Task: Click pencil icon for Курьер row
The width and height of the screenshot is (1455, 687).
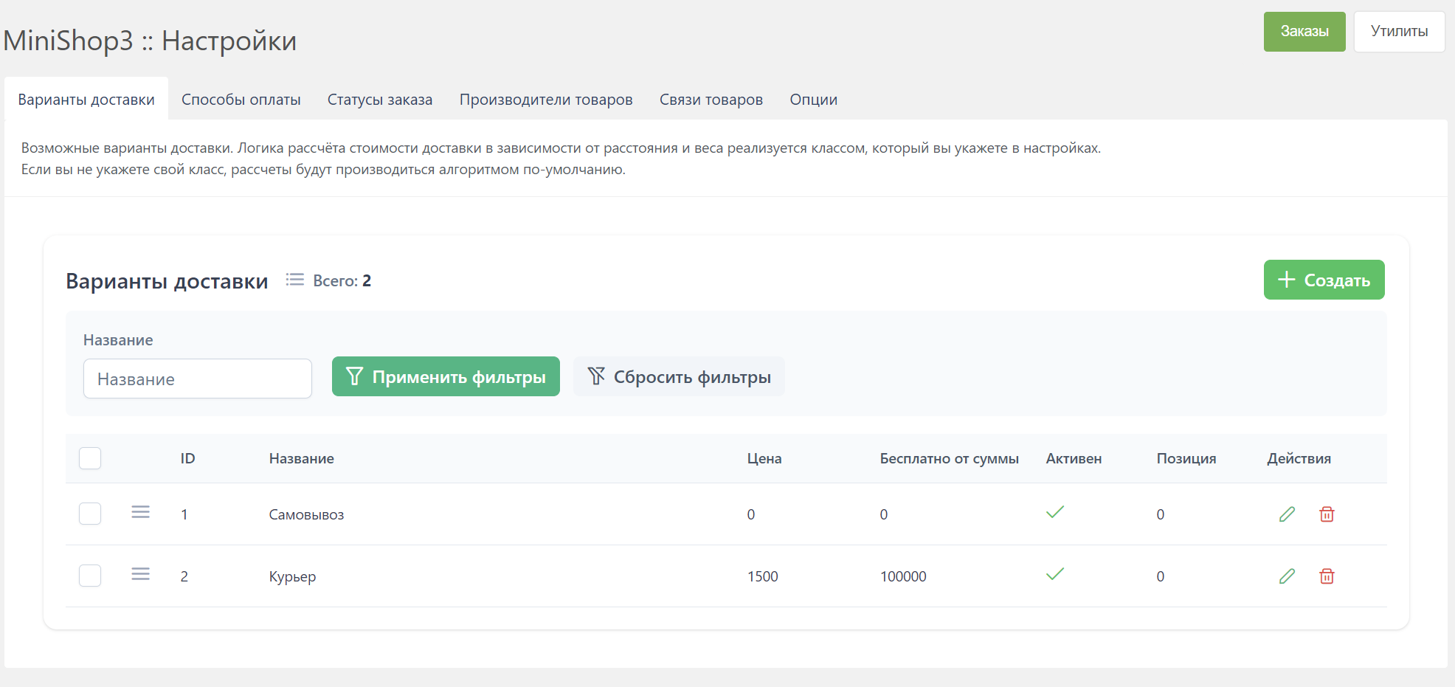Action: pyautogui.click(x=1287, y=576)
